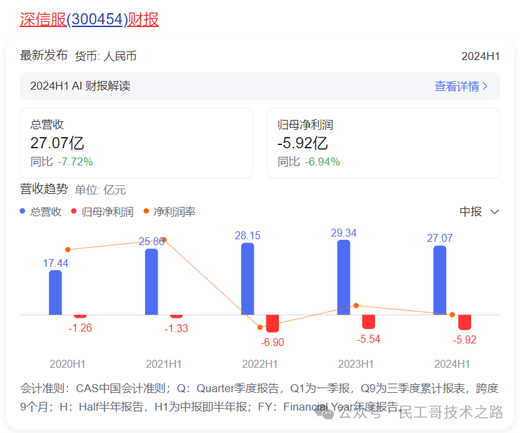
Task: Click the 单位: 亿元 unit label
Action: 100,190
